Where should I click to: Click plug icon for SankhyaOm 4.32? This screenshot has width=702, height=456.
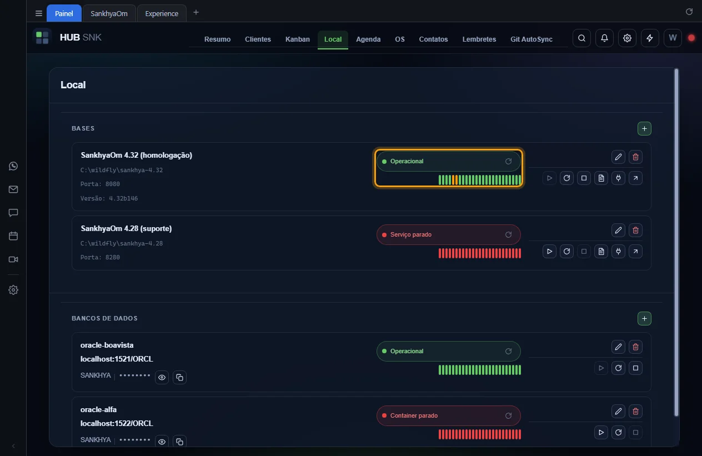(618, 178)
